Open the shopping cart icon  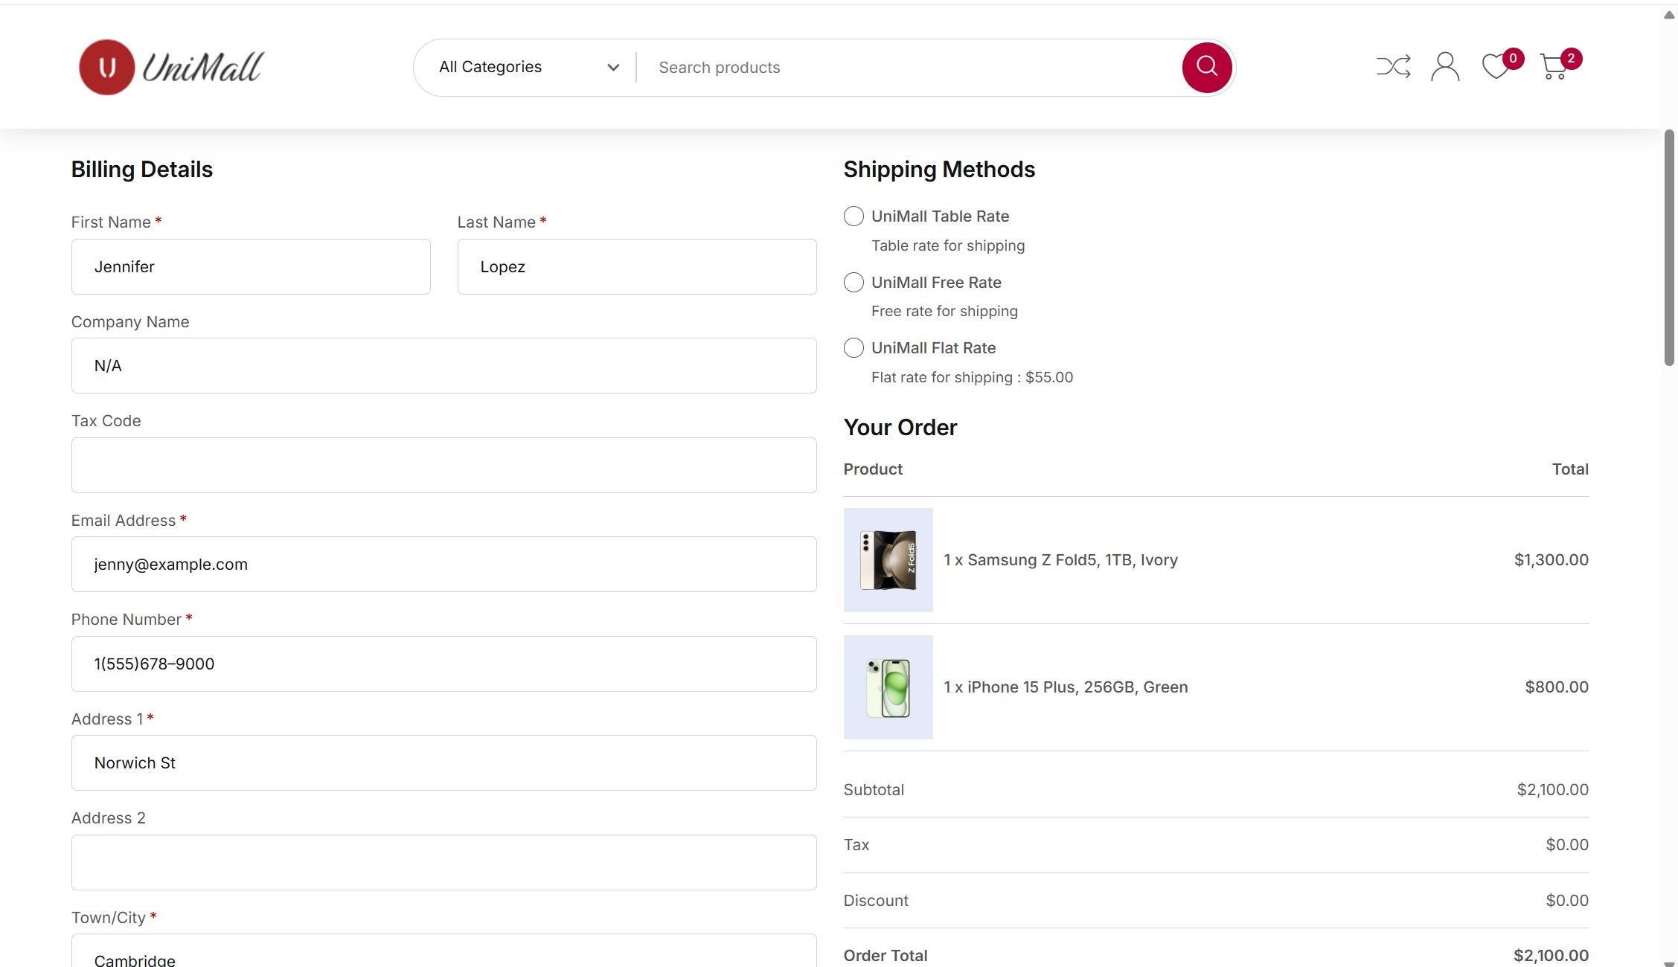(x=1554, y=67)
